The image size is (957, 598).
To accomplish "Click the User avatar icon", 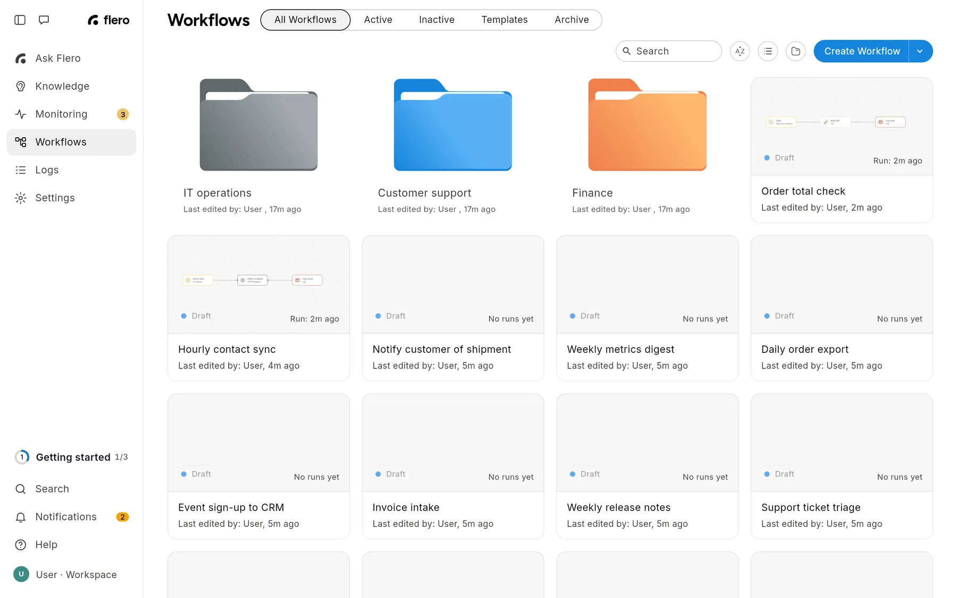I will point(21,574).
